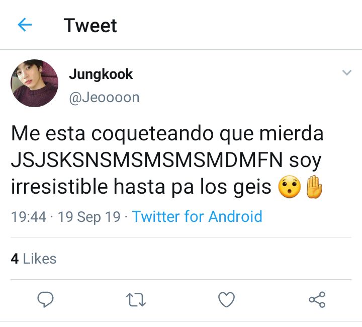The height and width of the screenshot is (327, 362).
Task: Click the 19:44 timestamp
Action: (x=29, y=217)
